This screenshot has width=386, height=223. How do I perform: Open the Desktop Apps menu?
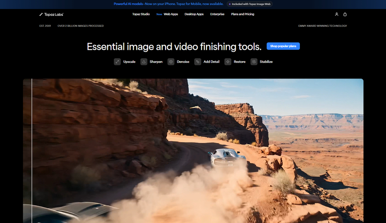(x=194, y=14)
